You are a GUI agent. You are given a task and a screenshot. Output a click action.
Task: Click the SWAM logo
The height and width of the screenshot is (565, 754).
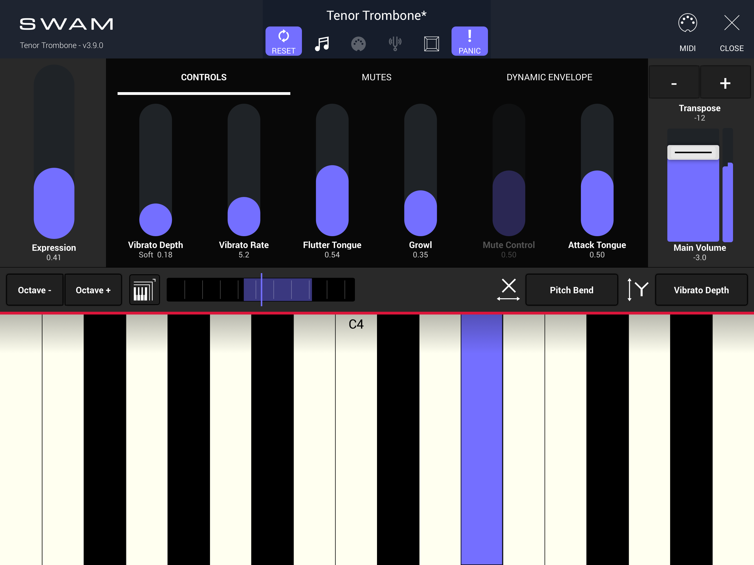[x=66, y=24]
